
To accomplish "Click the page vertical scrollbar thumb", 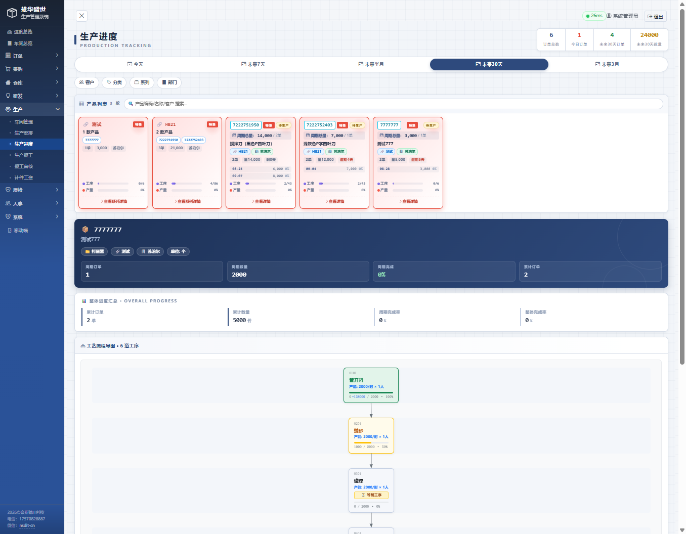I will 682,187.
